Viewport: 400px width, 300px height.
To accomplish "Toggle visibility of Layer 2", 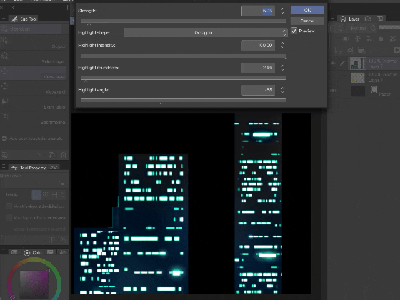I will tap(333, 63).
